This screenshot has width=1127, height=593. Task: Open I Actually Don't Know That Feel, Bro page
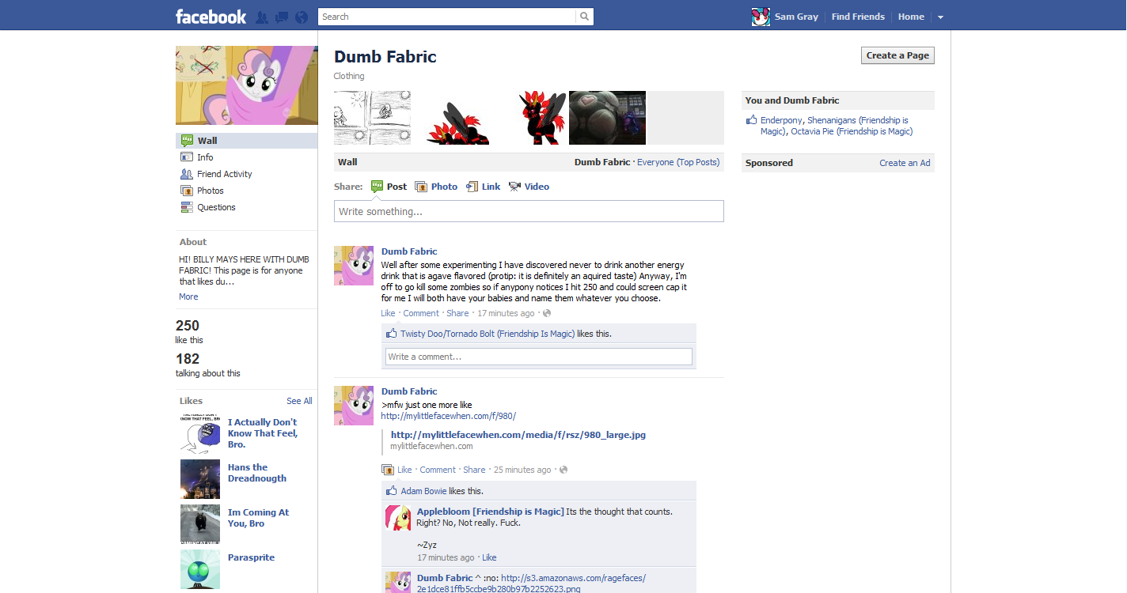(x=263, y=433)
